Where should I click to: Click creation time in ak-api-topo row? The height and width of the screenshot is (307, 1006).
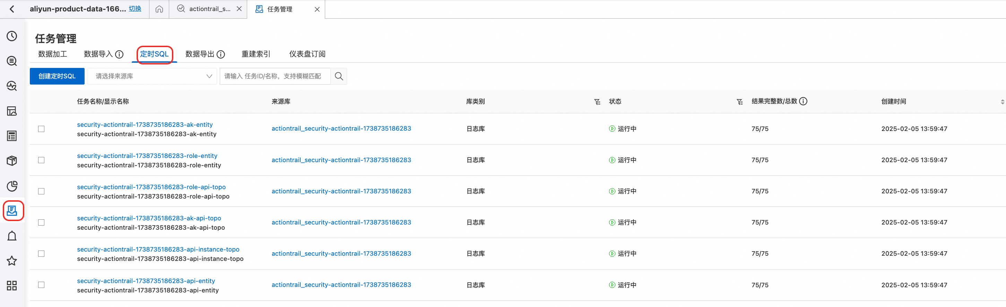[x=914, y=223]
